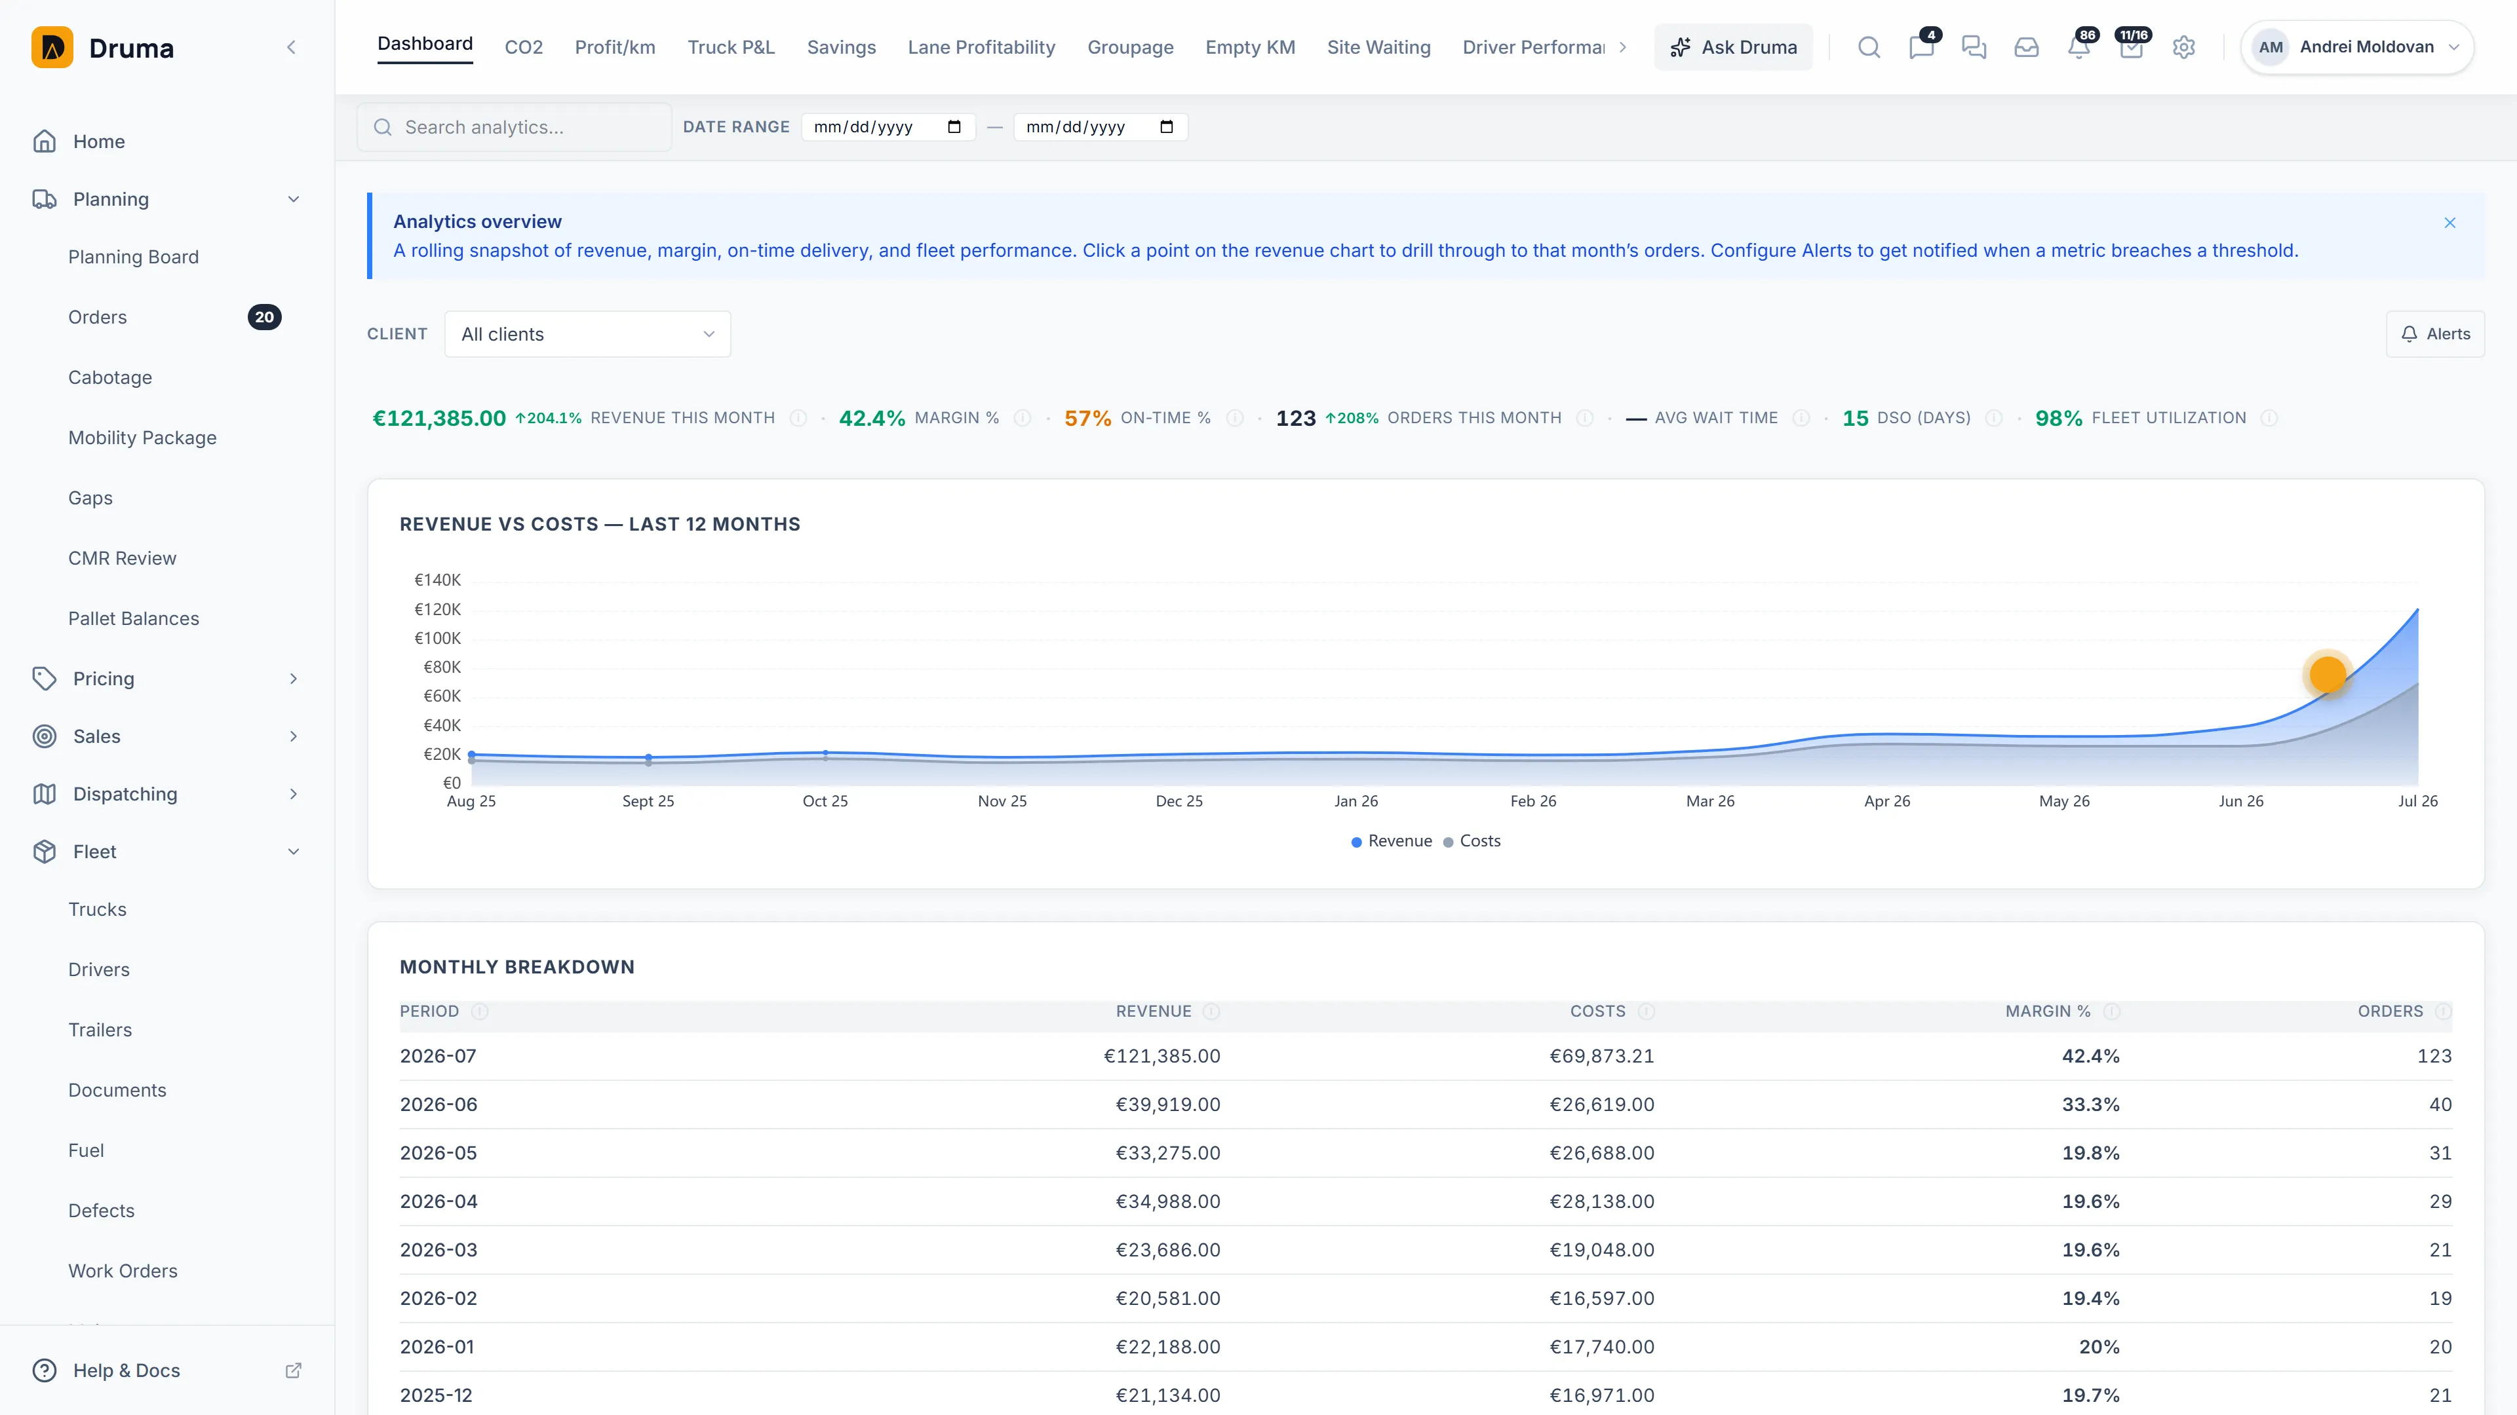Open the Site Waiting tab

[1378, 47]
